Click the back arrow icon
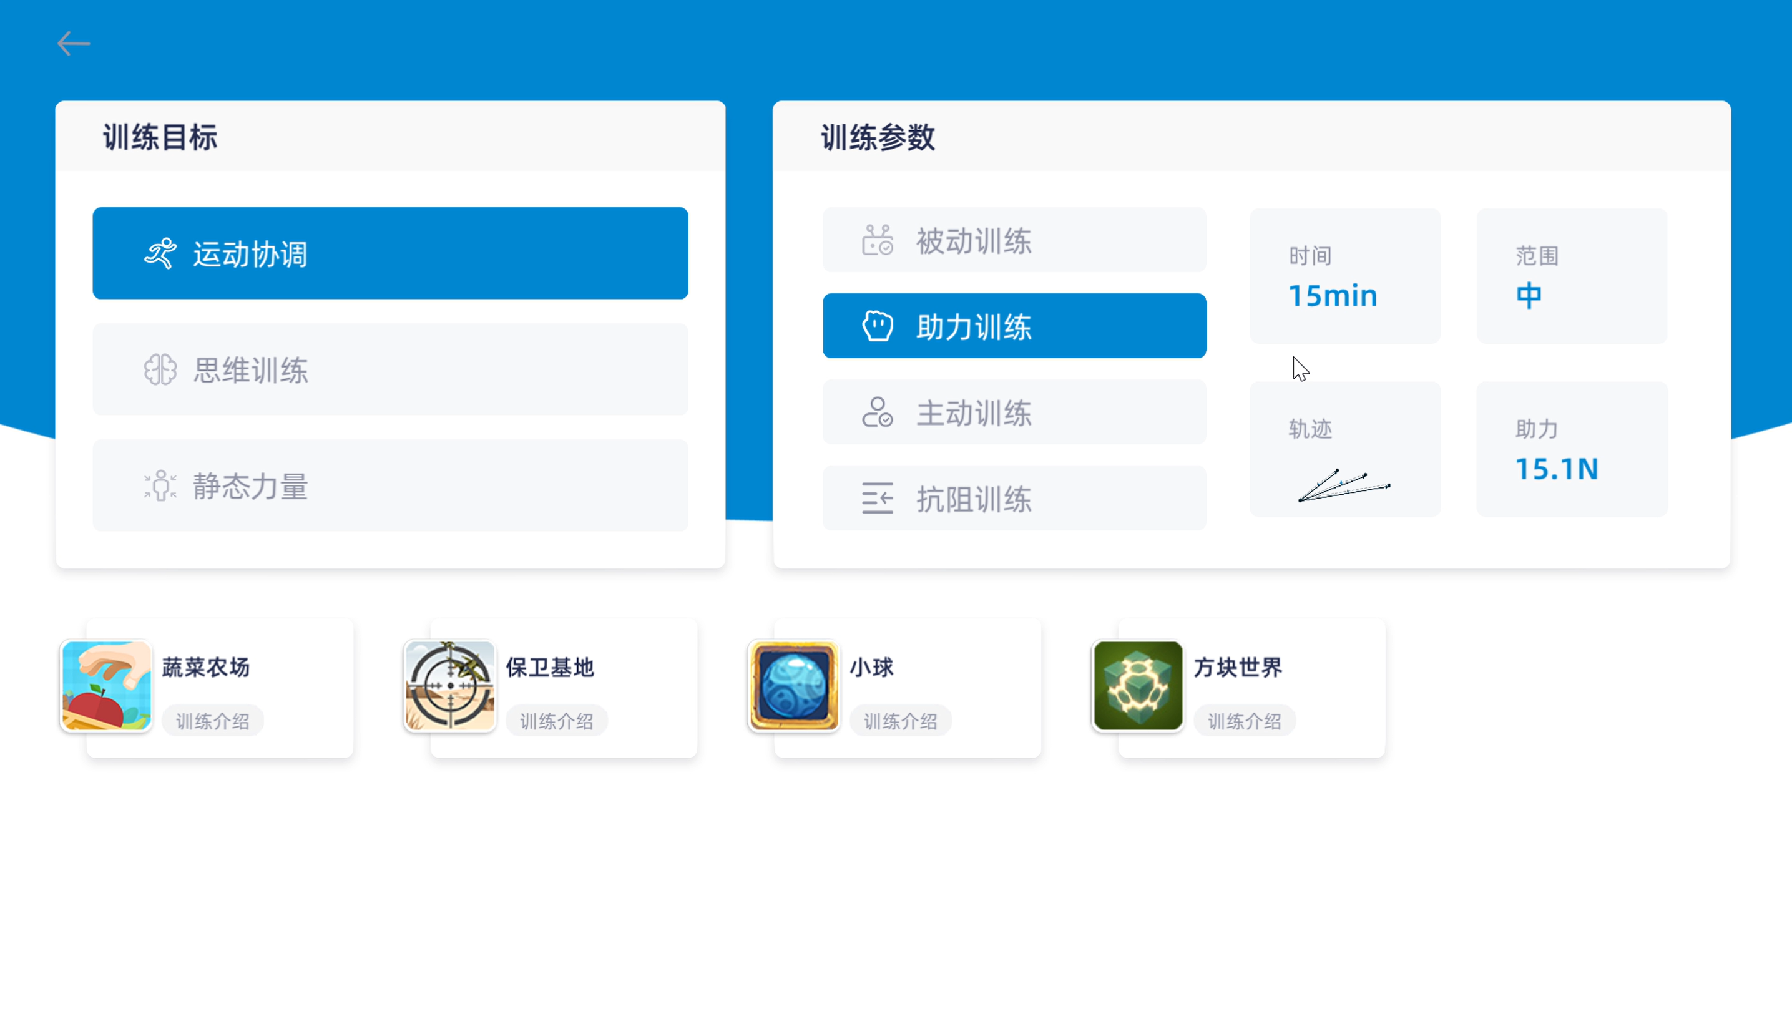Screen dimensions: 1792x1009 (x=74, y=44)
